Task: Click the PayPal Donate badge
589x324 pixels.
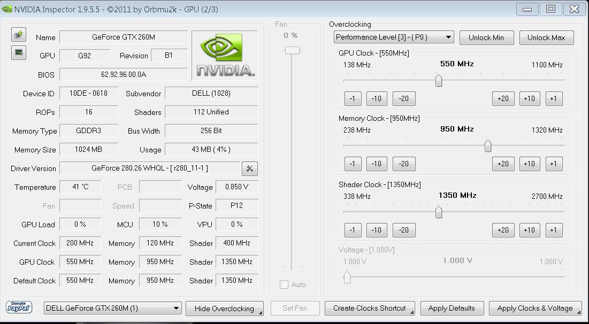Action: 19,307
